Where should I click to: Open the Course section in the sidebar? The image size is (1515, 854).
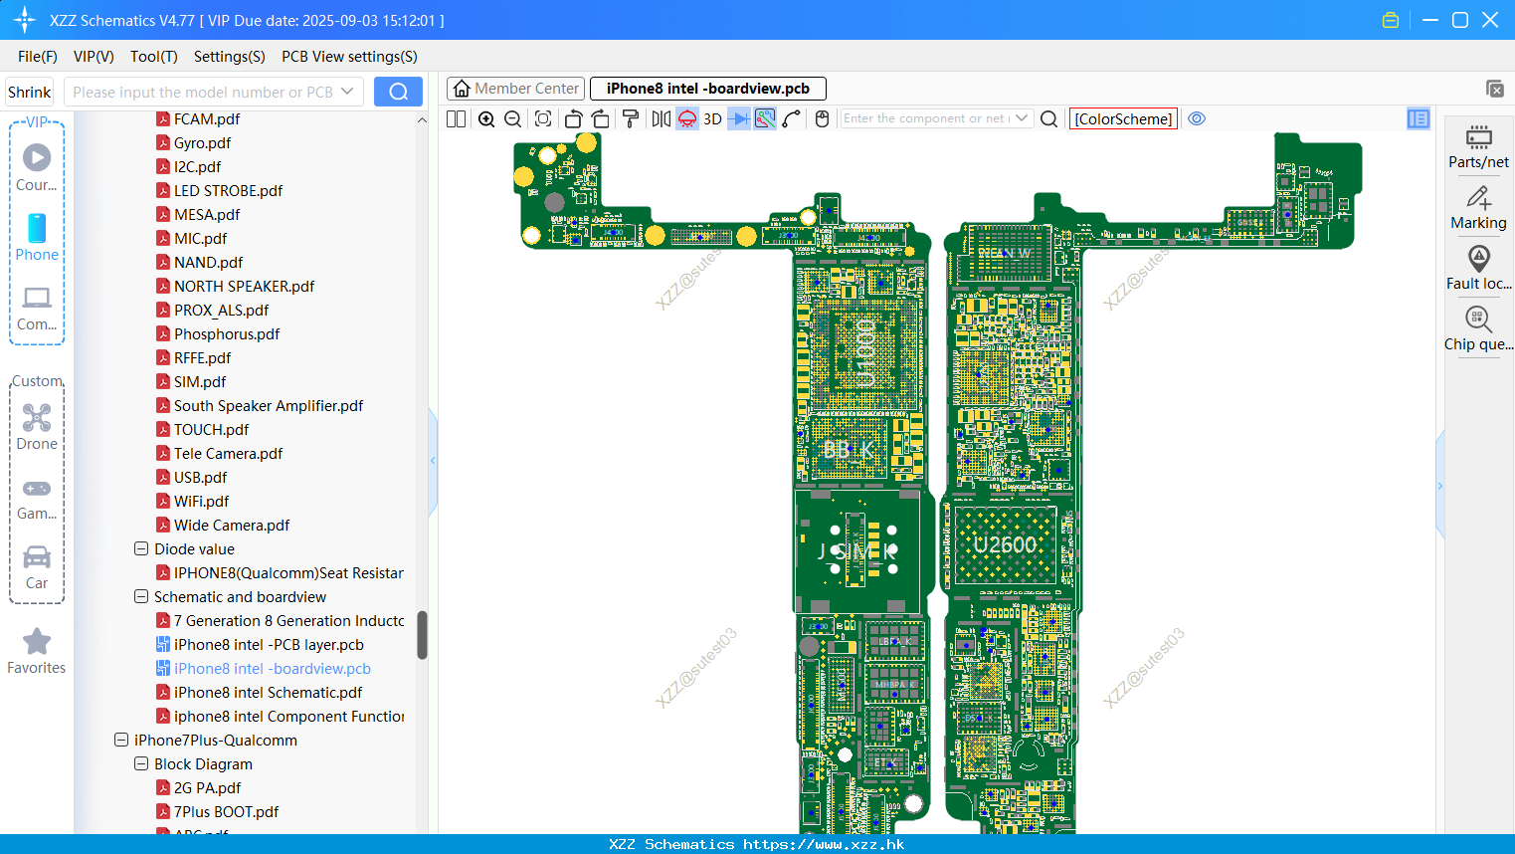pyautogui.click(x=37, y=167)
